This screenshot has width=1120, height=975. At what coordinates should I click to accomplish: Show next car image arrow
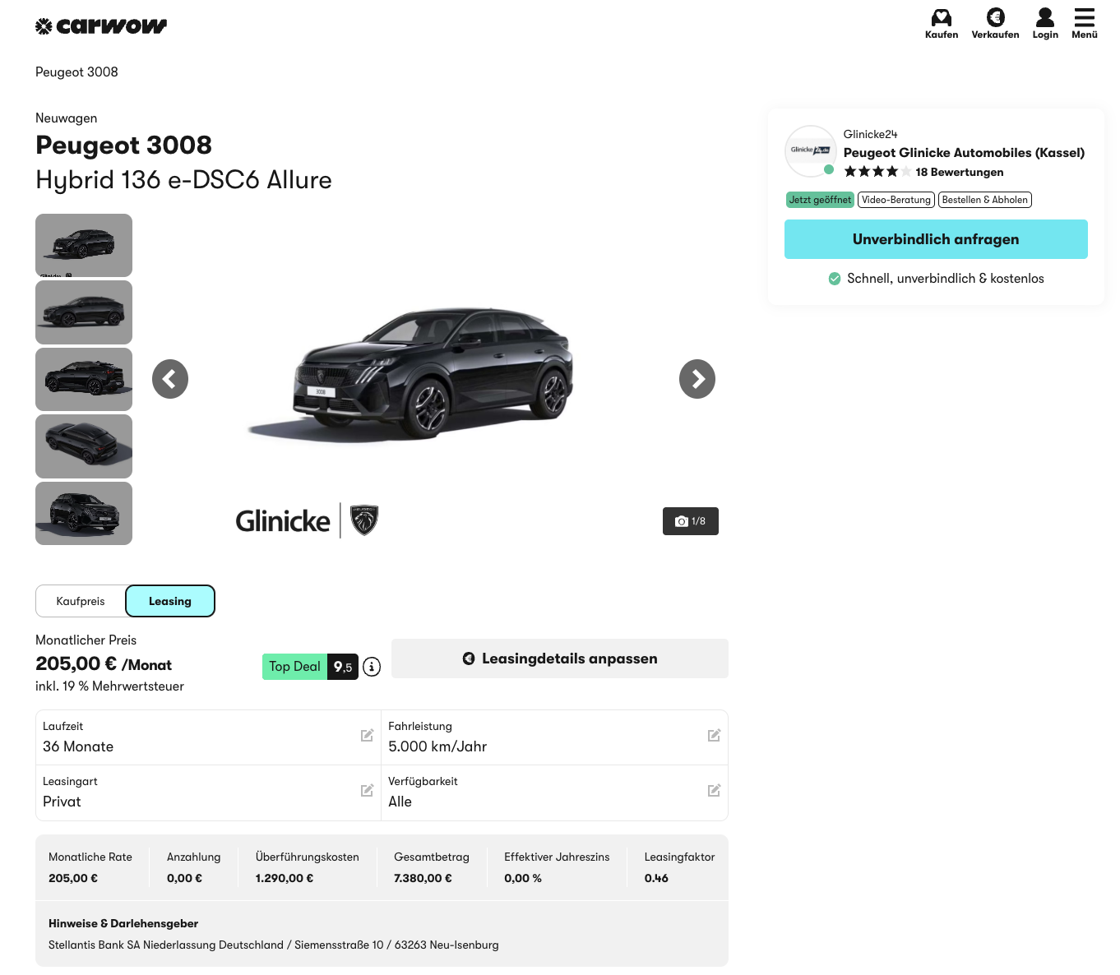click(697, 379)
